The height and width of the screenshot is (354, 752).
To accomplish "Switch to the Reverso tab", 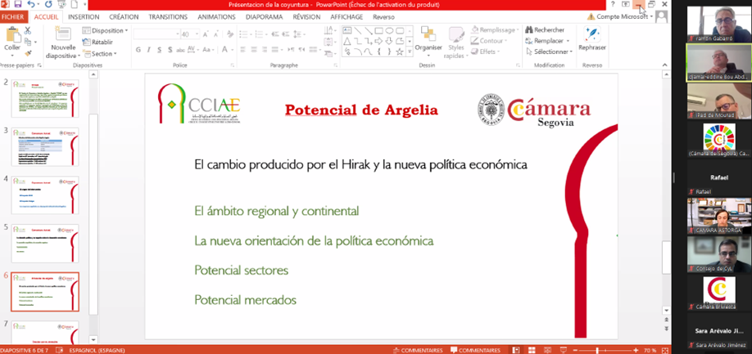I will 383,16.
